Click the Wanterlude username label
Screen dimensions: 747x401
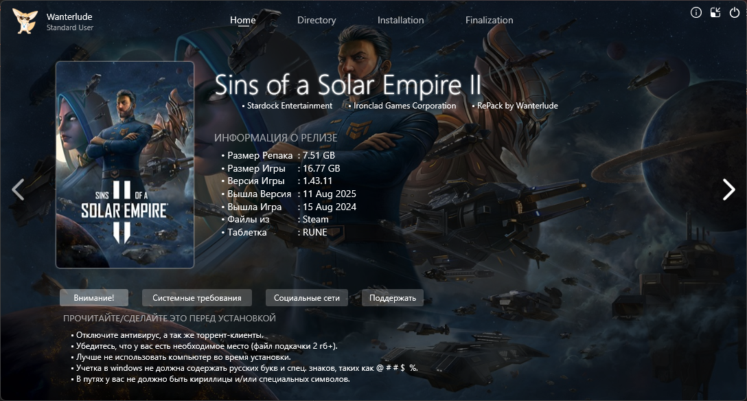(x=69, y=16)
